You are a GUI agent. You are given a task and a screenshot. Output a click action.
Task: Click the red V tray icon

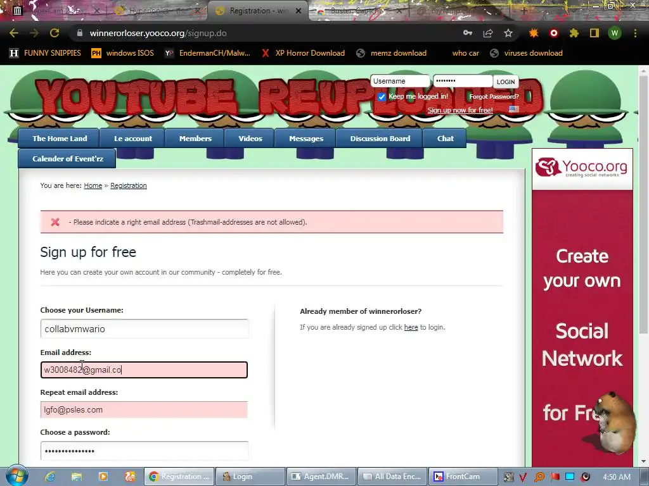(x=523, y=477)
